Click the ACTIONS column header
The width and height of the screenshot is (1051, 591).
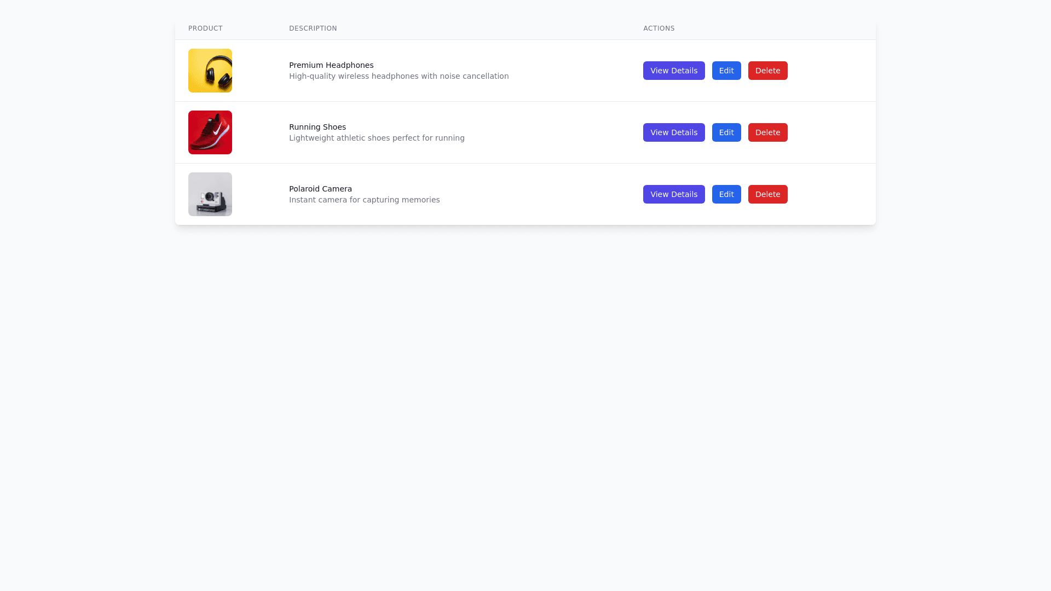click(659, 28)
